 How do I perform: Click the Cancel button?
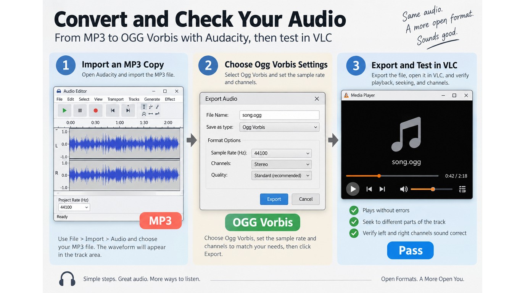click(306, 199)
